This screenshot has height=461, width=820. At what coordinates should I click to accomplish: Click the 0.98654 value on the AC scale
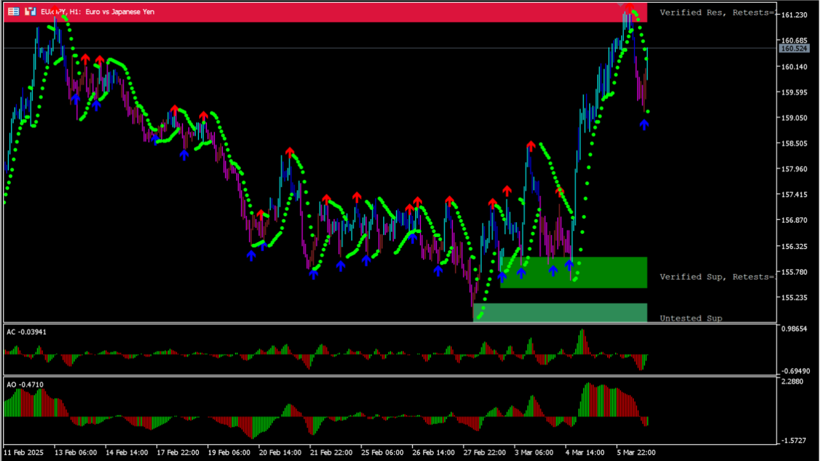tap(794, 328)
